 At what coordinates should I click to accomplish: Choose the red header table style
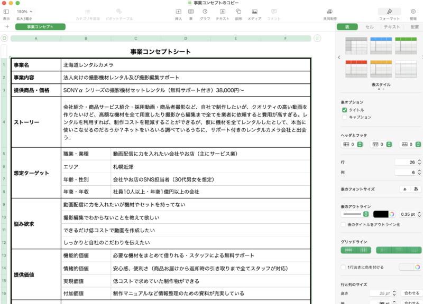[x=356, y=69]
